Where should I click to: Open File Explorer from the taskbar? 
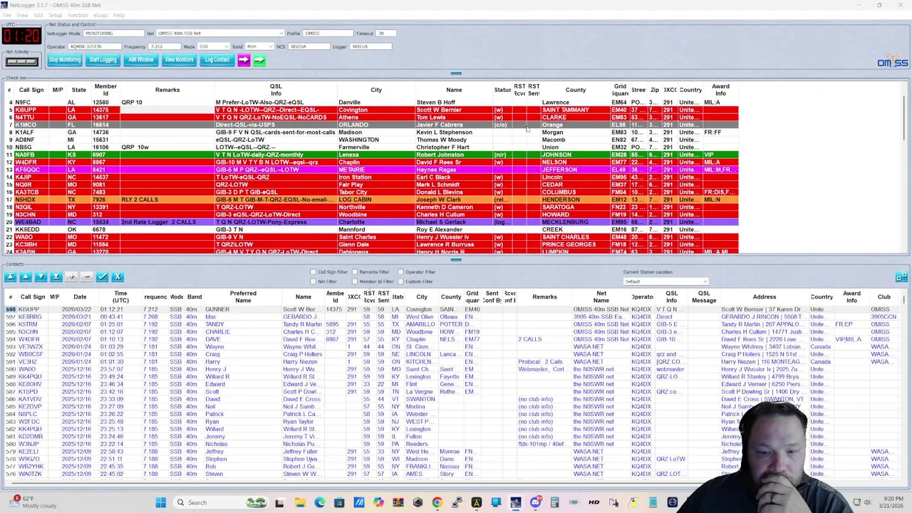coord(300,502)
